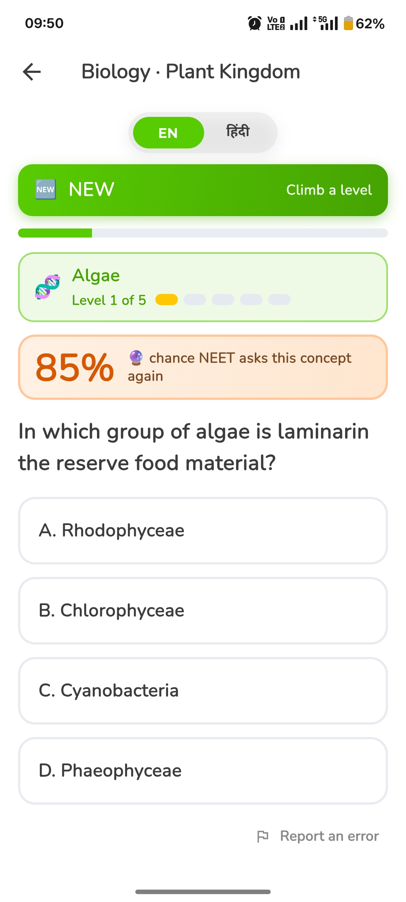Tap the crystal ball icon
406x902 pixels.
[x=136, y=358]
